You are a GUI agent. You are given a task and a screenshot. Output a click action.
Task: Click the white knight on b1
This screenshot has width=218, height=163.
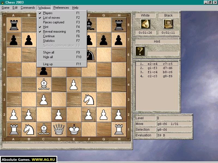[x=29, y=130]
